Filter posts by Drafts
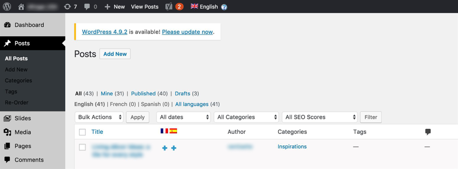Viewport: 458px width, 169px height. point(183,94)
